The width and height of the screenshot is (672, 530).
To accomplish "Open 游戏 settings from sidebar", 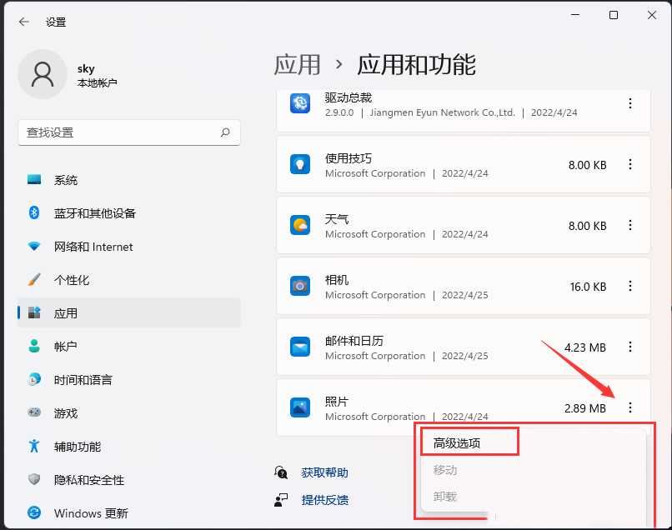I will pos(65,412).
